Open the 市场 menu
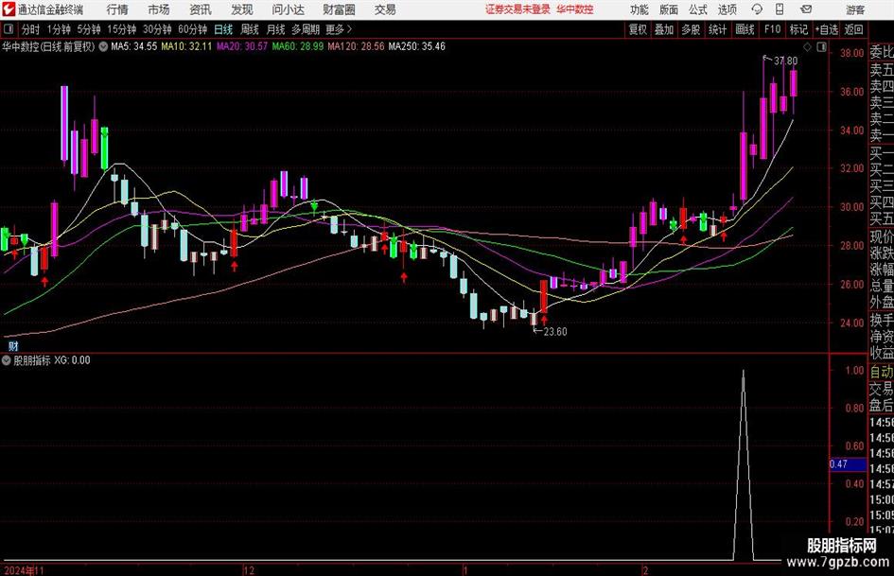Screen dimensions: 894x576 coord(159,9)
